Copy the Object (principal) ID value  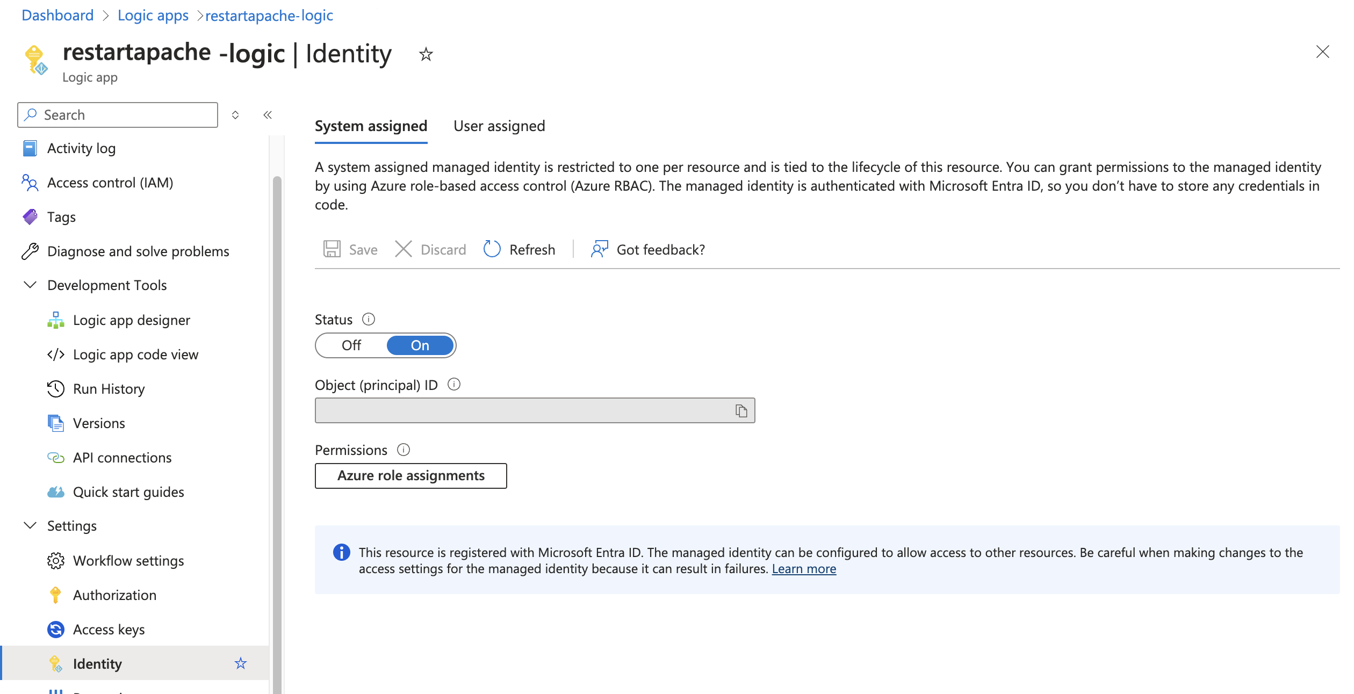point(741,411)
